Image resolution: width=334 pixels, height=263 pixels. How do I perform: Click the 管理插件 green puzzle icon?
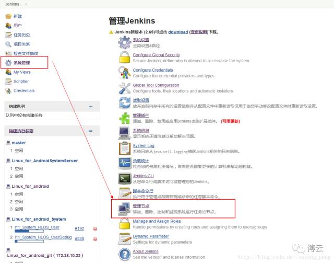coord(125,118)
